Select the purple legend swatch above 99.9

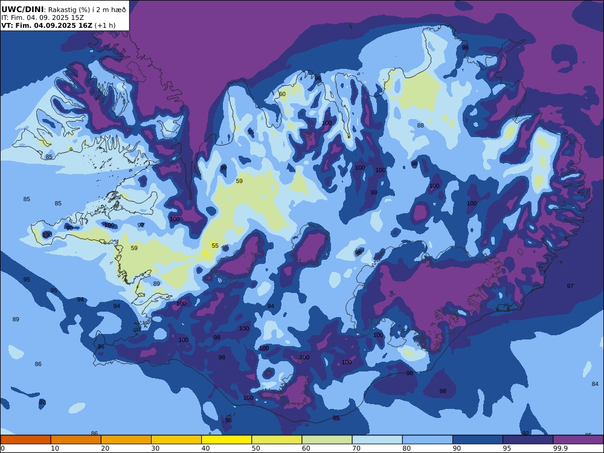pos(578,440)
